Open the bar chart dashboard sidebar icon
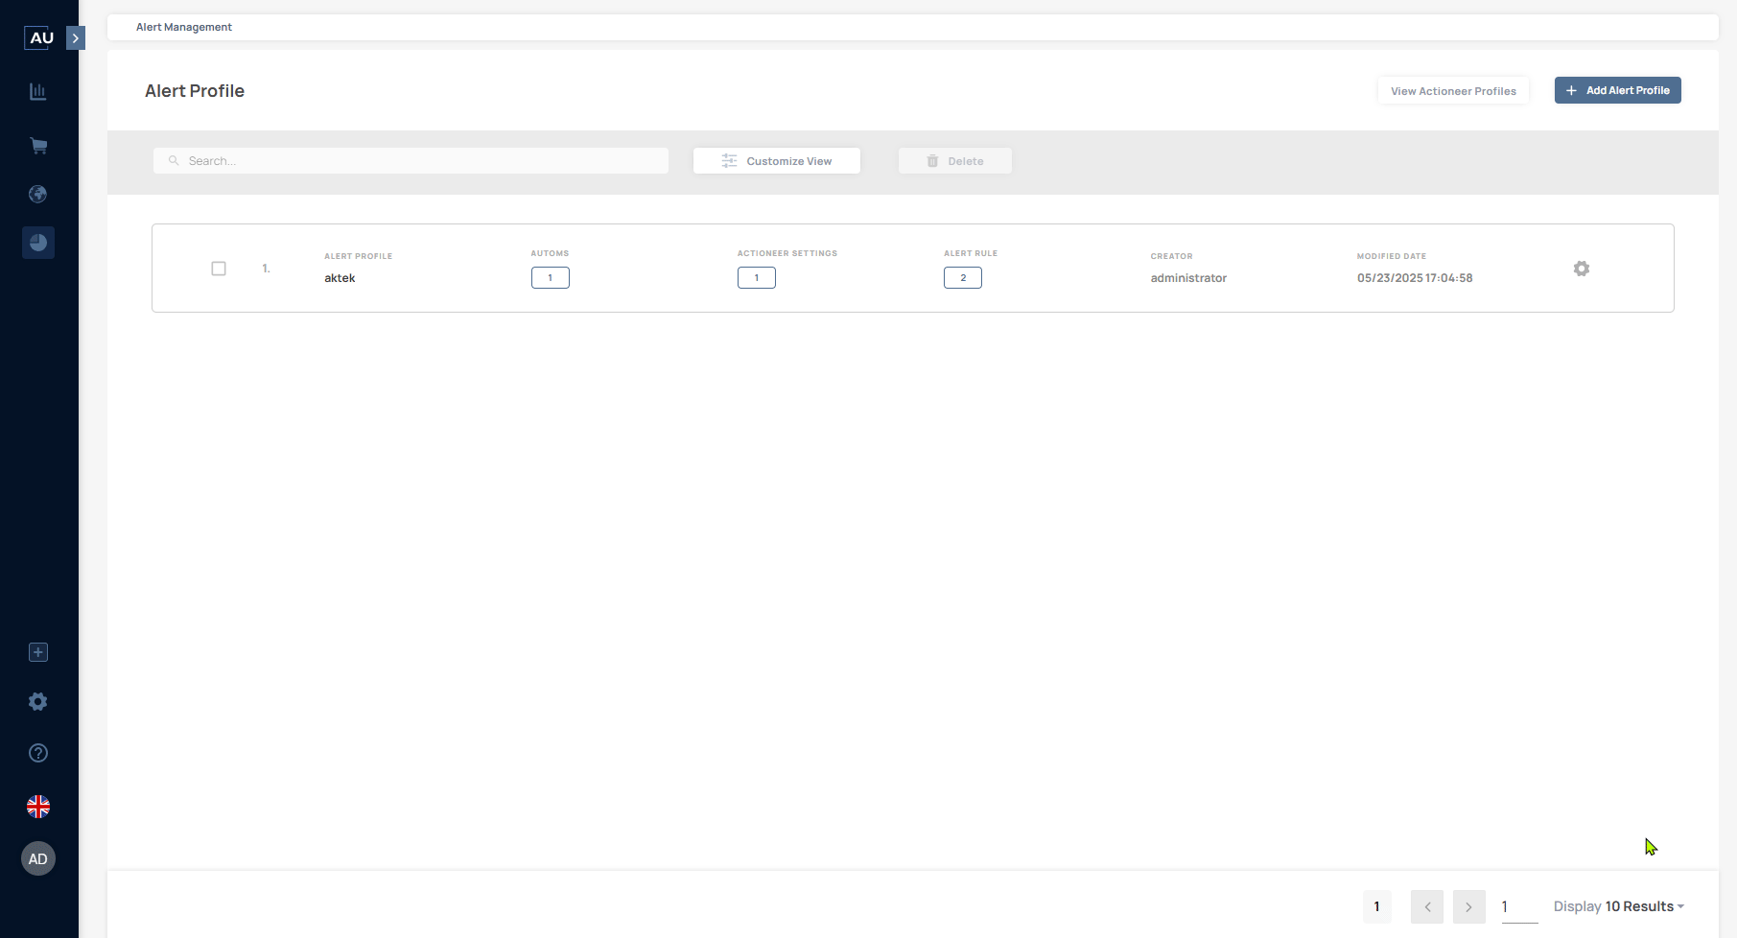 coord(38,92)
